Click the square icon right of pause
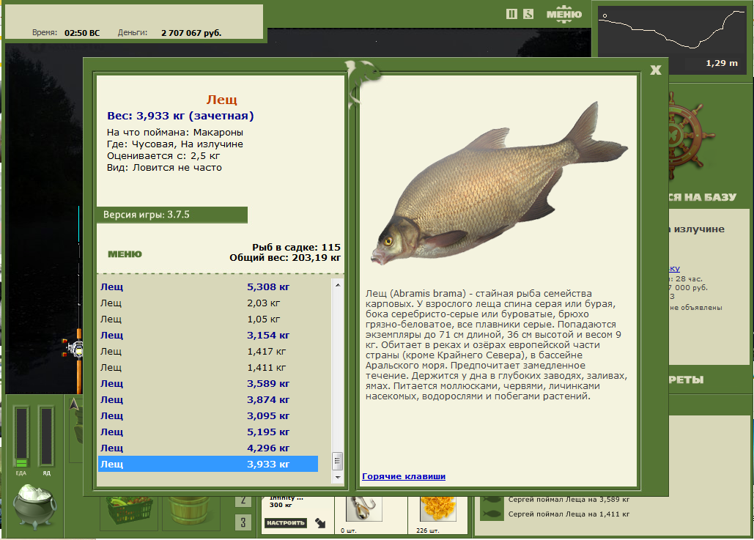Viewport: 754px width, 540px height. pyautogui.click(x=528, y=14)
